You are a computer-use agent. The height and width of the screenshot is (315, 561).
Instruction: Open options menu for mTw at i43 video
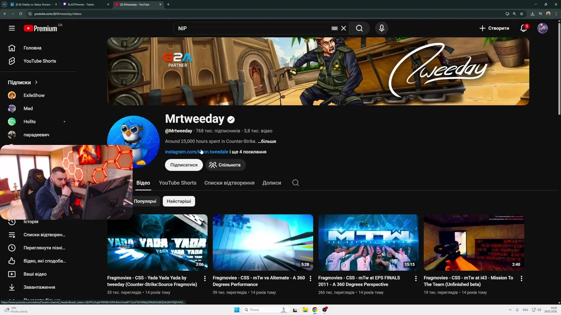[521, 278]
